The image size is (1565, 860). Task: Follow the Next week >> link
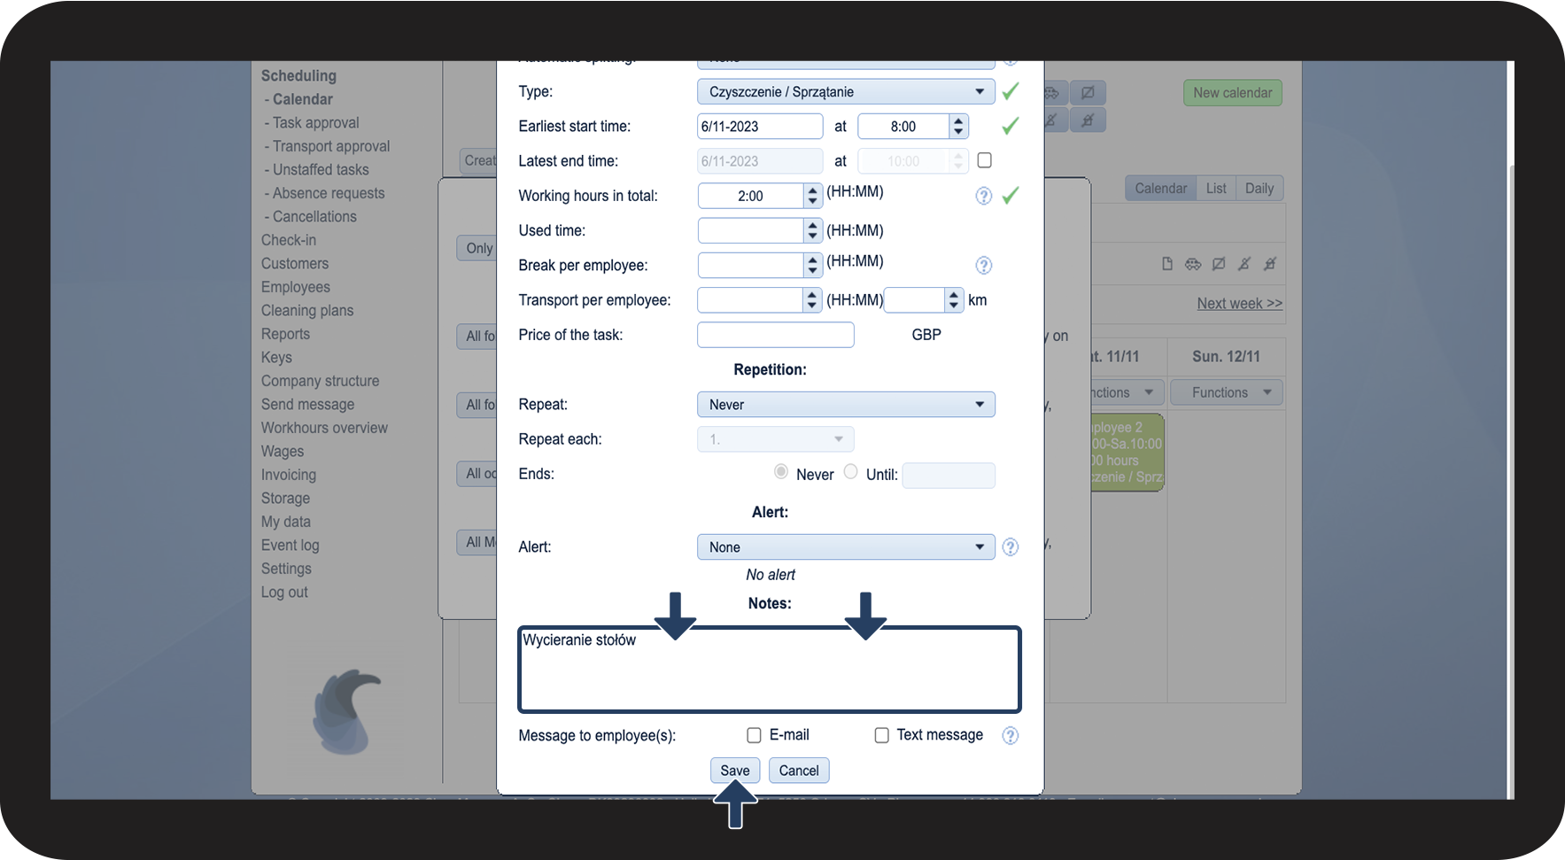tap(1239, 304)
